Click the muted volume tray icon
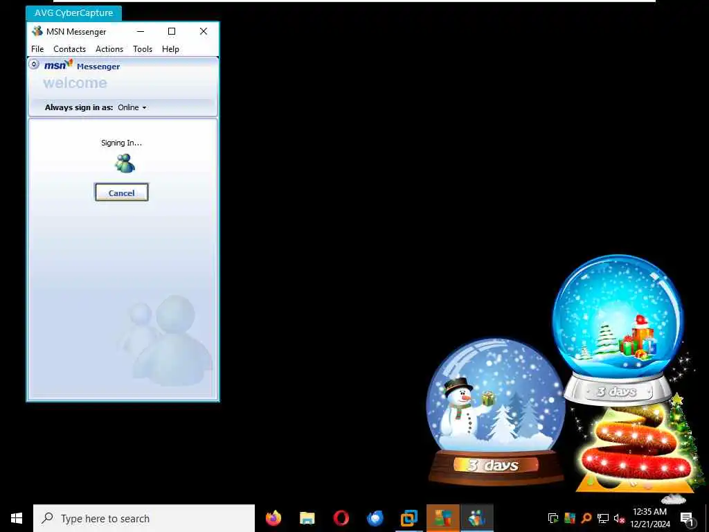The width and height of the screenshot is (709, 532). [619, 518]
